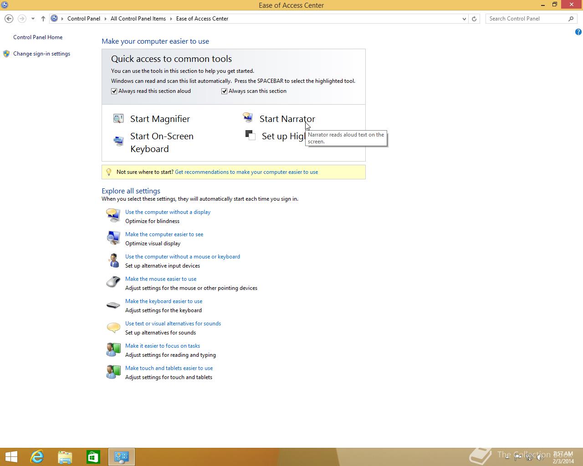Click the lightbulb recommendations icon
Screen dimensions: 583x466
tap(108, 172)
